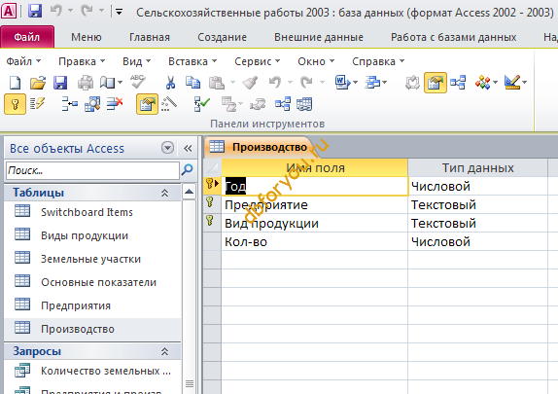
Task: Click the Lookup magnifier table icon
Action: point(92,104)
